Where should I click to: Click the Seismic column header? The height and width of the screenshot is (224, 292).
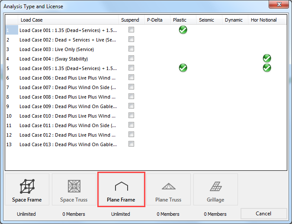(207, 20)
